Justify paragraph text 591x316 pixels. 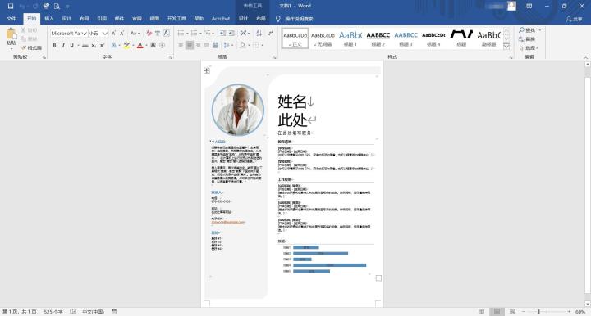[207, 46]
